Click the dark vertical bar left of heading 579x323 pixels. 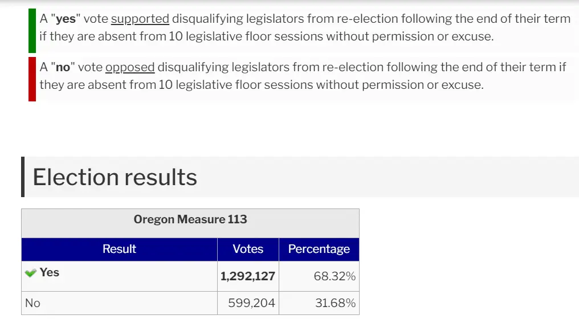23,177
